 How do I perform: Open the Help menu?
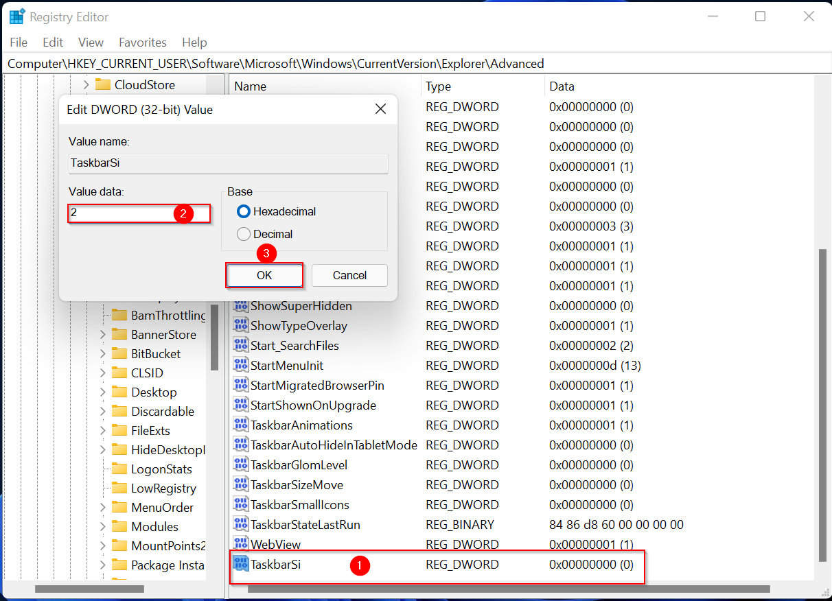pyautogui.click(x=194, y=43)
